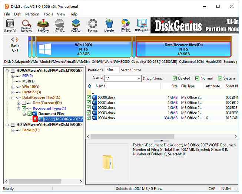
Task: Expand the Data(Current)(D:) tree node
Action: [x=19, y=103]
